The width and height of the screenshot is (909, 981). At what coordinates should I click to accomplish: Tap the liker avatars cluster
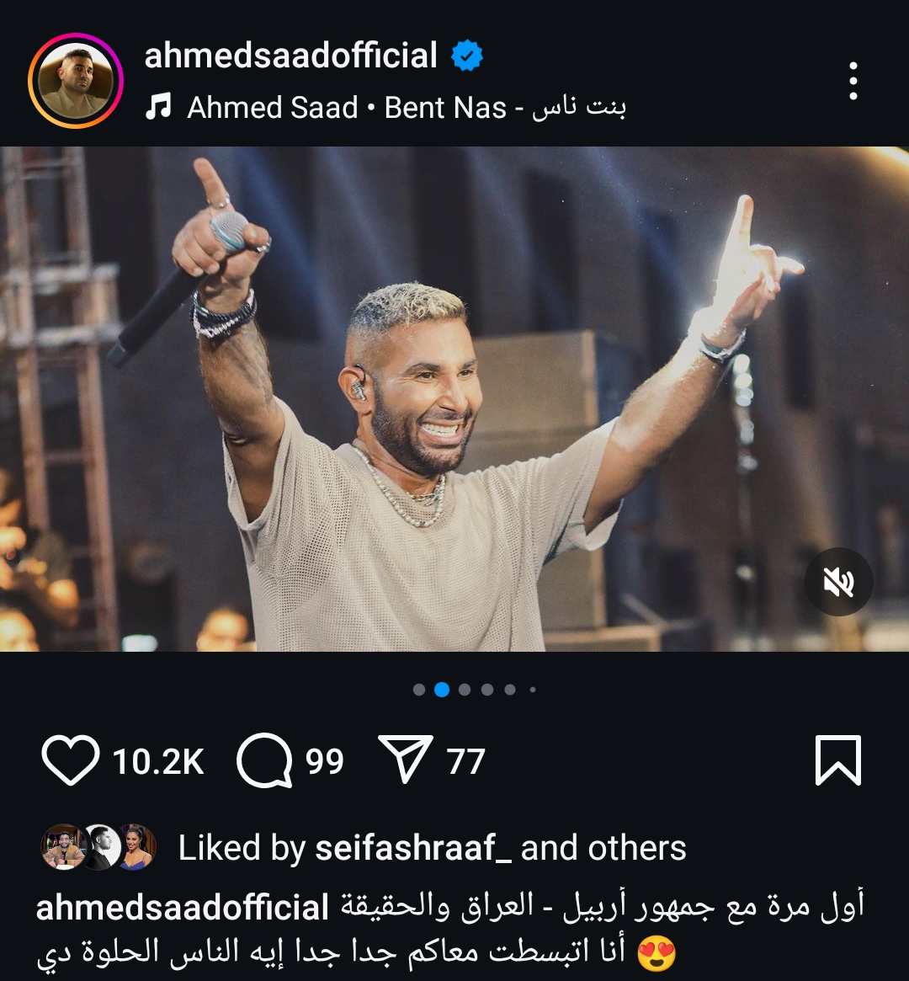coord(98,847)
